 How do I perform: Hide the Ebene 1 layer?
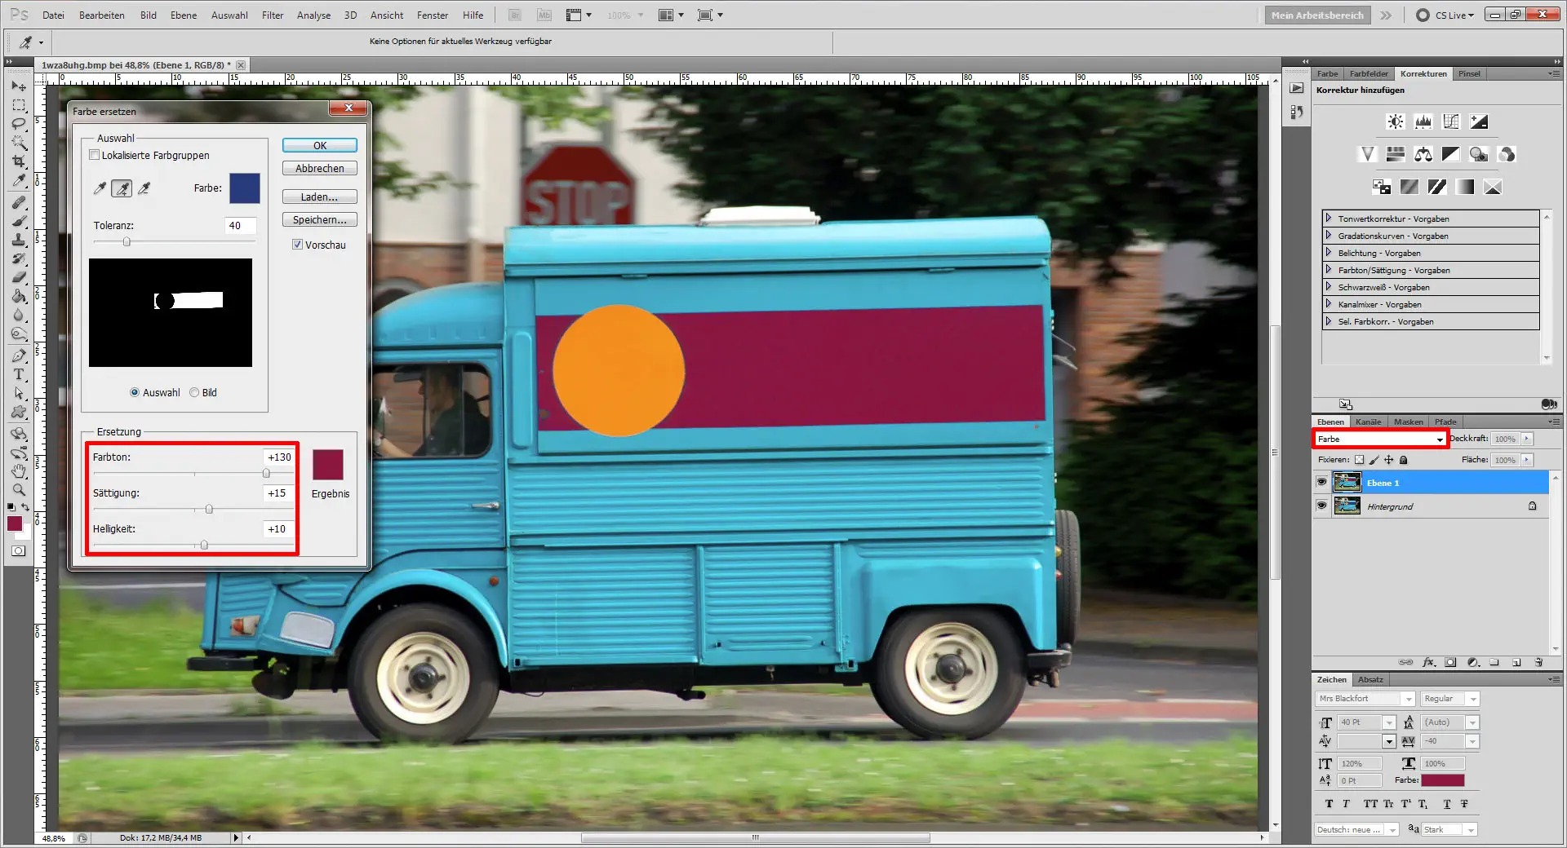coord(1321,483)
